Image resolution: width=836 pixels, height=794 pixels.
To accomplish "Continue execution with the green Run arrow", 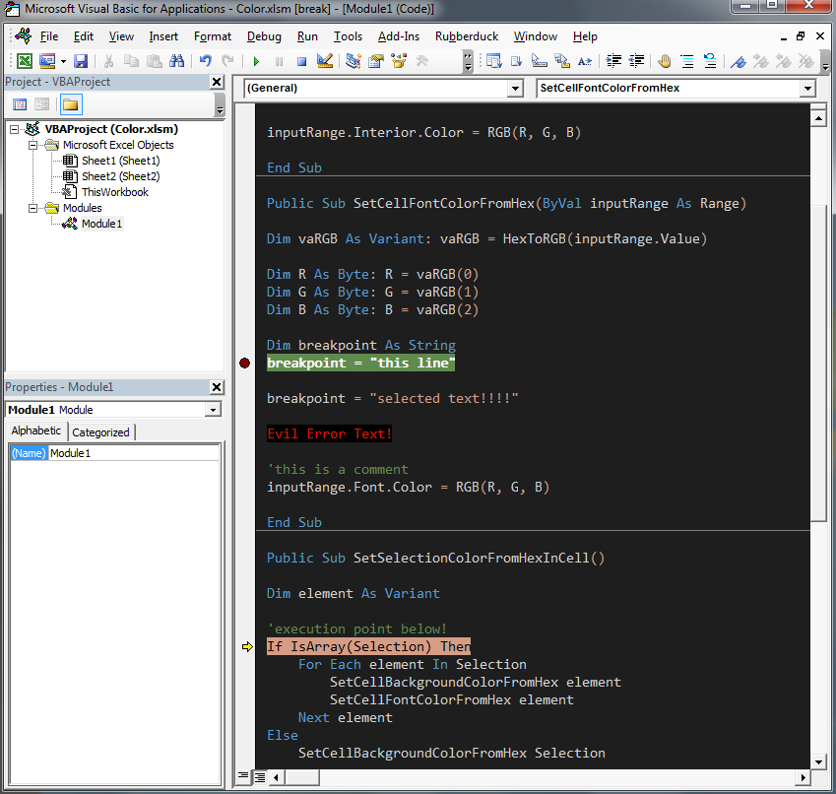I will (x=256, y=61).
